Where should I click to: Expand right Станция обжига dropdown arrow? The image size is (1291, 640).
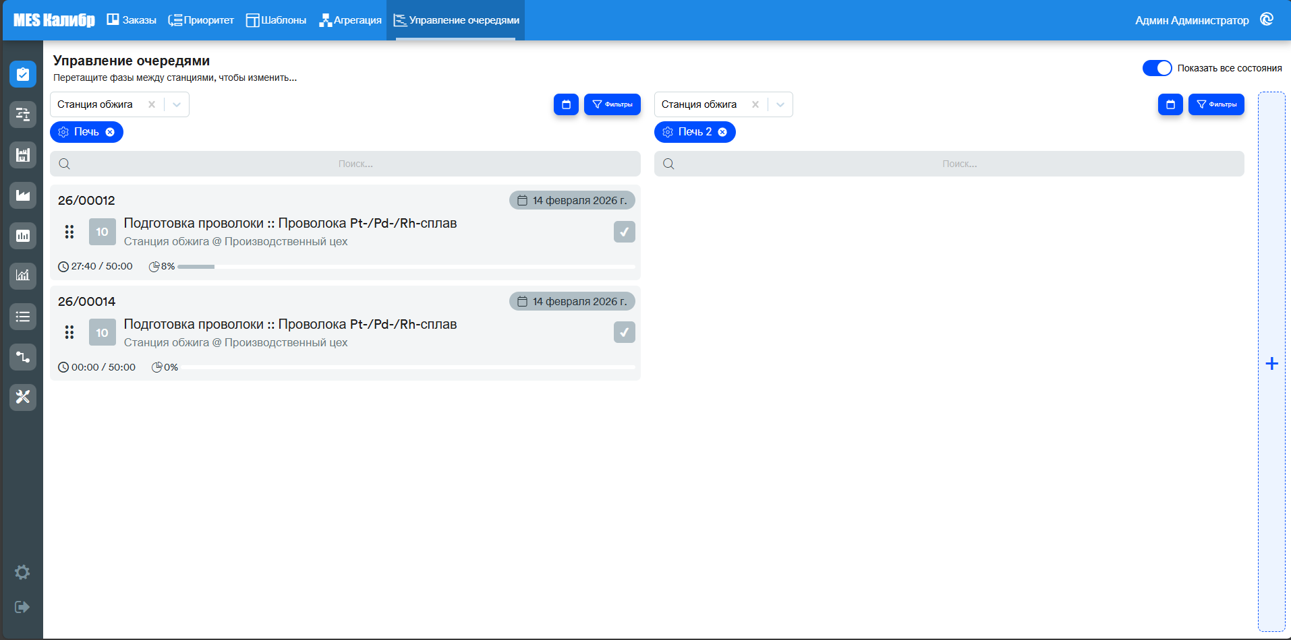(x=780, y=104)
